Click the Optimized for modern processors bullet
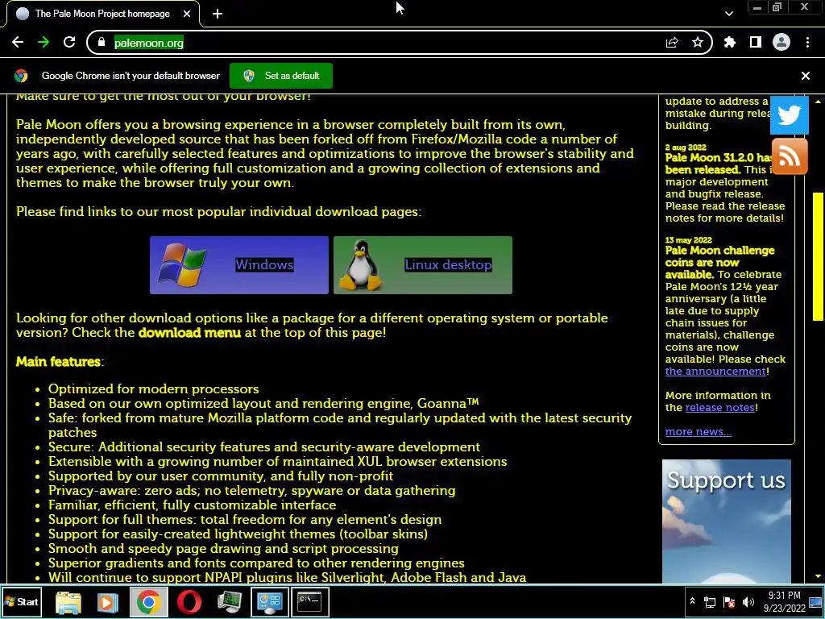 coord(154,389)
